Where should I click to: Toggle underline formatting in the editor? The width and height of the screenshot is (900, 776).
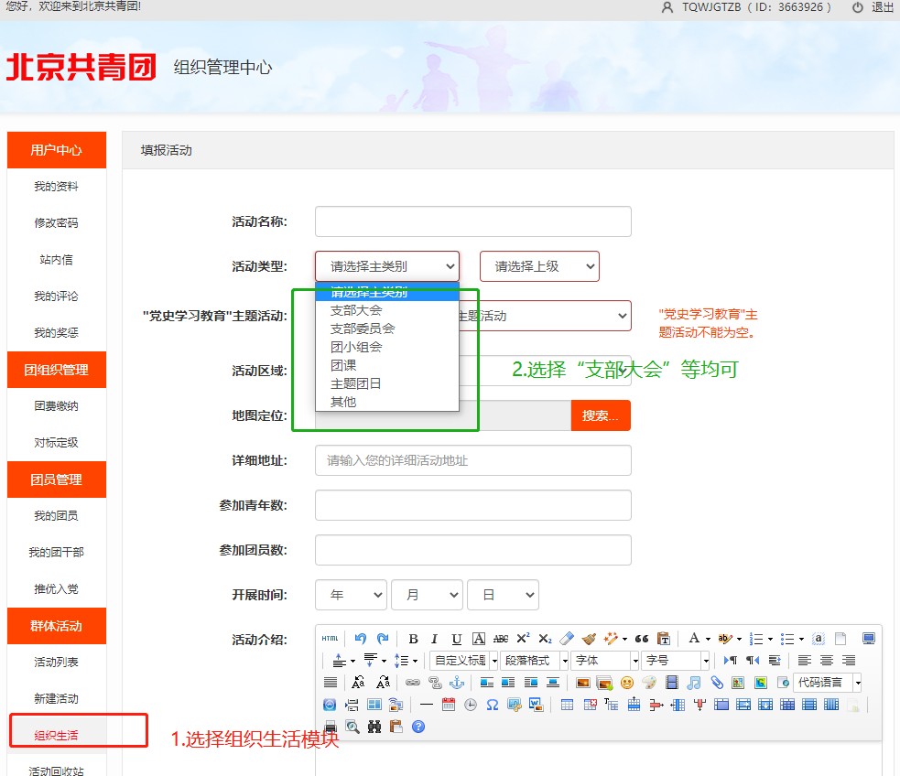[x=456, y=639]
